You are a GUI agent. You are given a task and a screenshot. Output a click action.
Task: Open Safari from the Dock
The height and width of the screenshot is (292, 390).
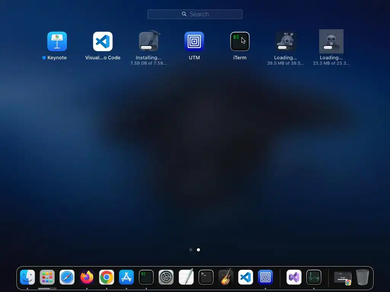pos(67,277)
